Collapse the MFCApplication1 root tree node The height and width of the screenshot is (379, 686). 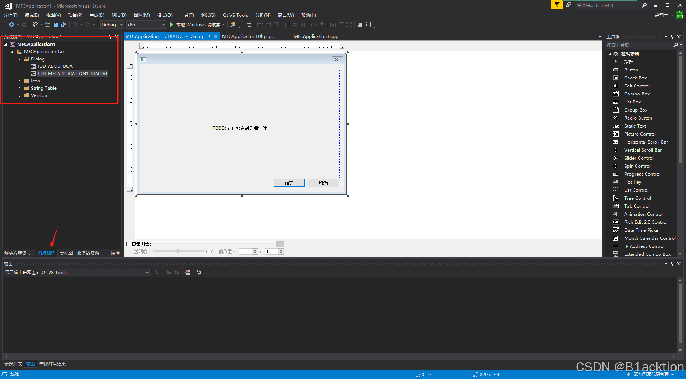tap(5, 44)
